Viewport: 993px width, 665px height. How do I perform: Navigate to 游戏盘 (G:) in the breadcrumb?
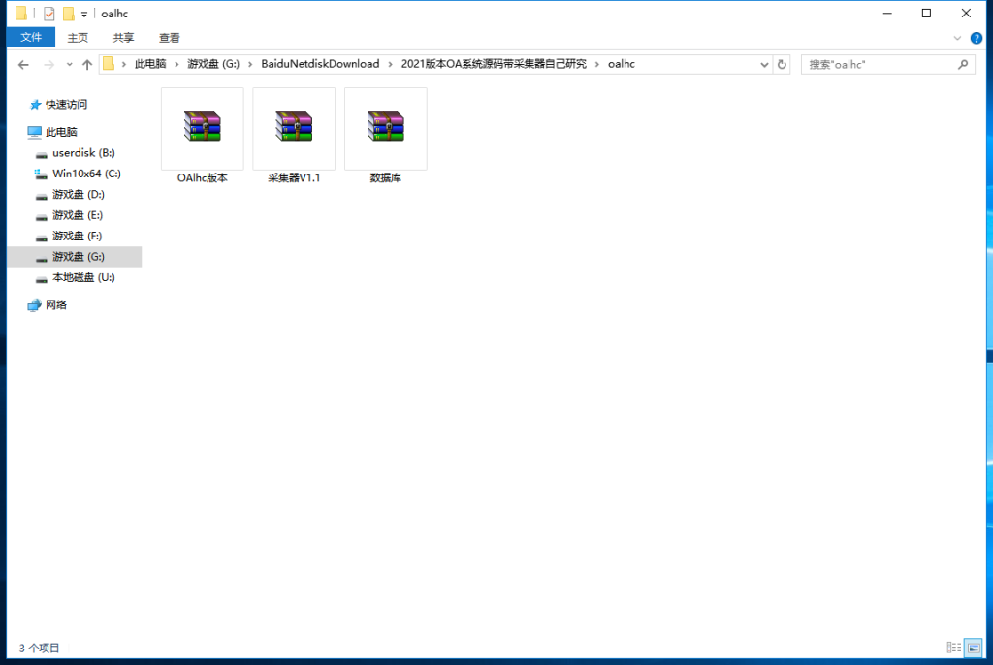click(213, 64)
